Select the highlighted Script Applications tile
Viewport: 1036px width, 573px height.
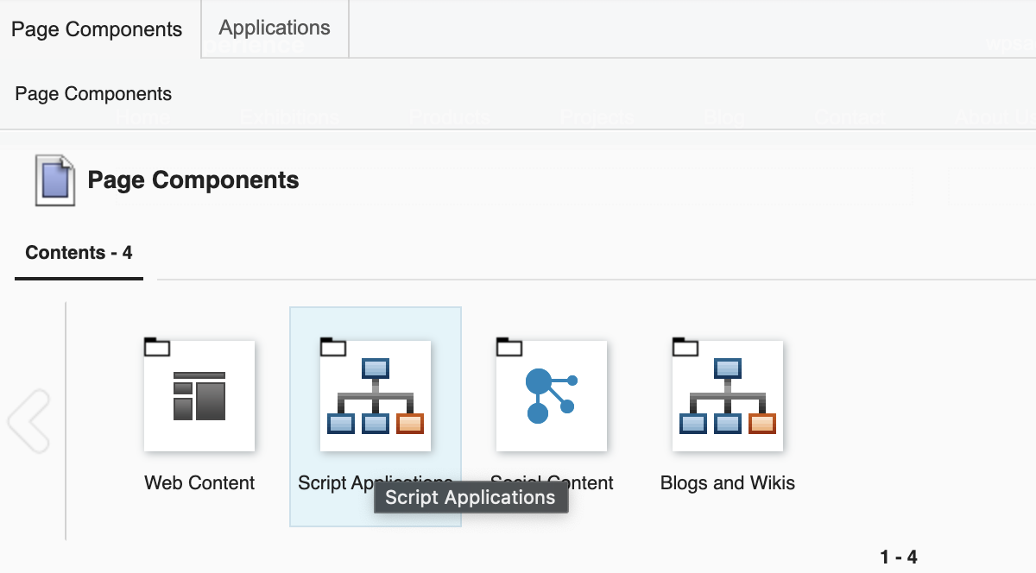376,417
